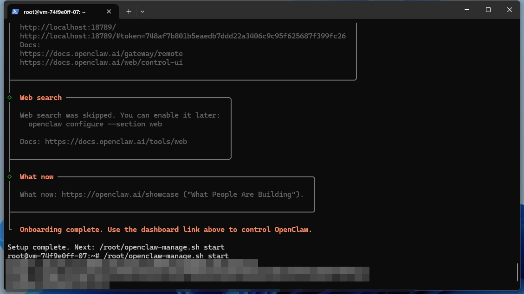The height and width of the screenshot is (294, 524).
Task: Open the dashboard link containing the token
Action: click(x=182, y=36)
